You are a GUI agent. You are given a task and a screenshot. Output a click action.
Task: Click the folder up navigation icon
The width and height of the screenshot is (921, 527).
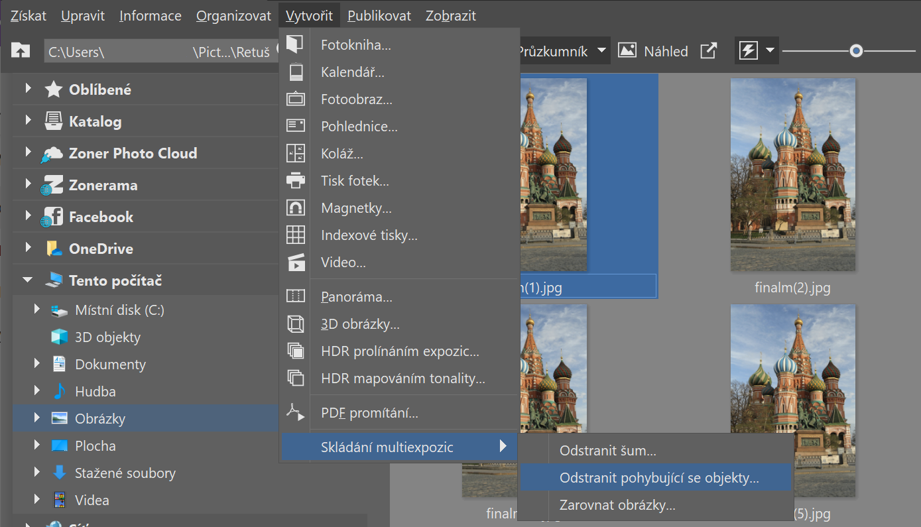[21, 50]
